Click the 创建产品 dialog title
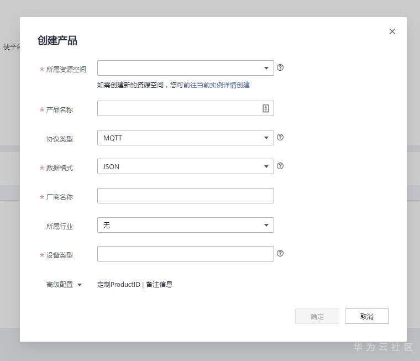The width and height of the screenshot is (420, 361). point(57,40)
